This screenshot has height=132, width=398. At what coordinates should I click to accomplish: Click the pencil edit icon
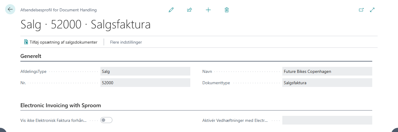pos(171,10)
